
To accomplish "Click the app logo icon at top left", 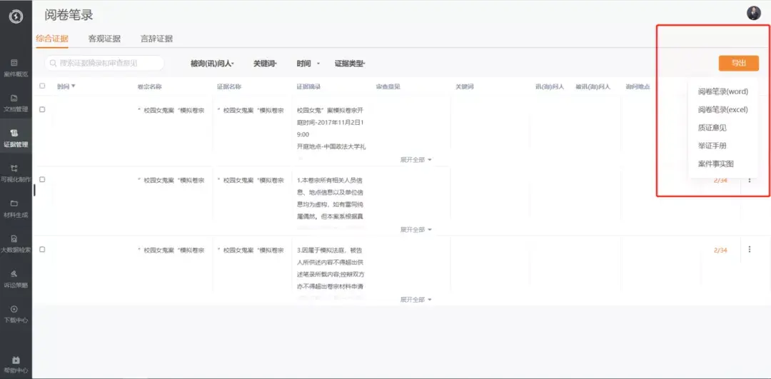I will [16, 16].
